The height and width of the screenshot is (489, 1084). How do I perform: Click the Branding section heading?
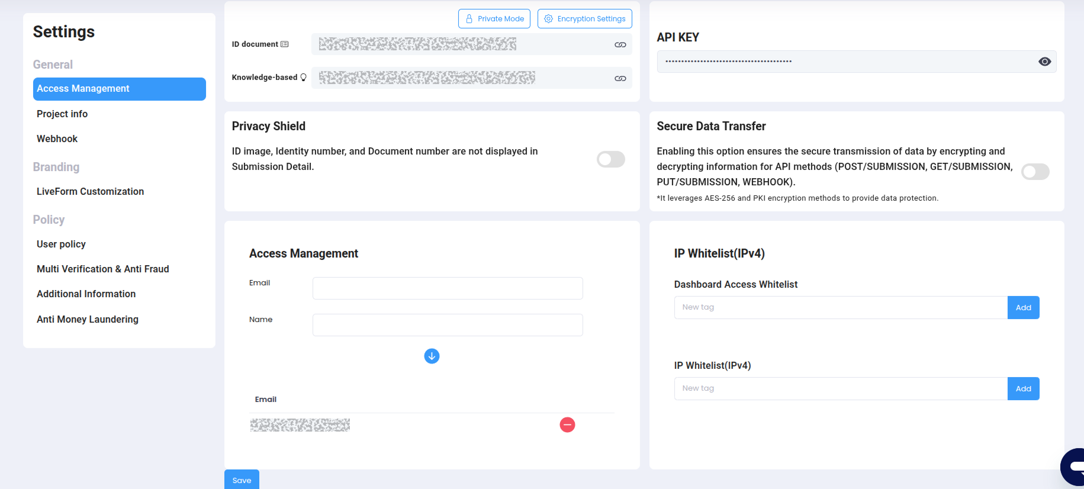coord(56,167)
